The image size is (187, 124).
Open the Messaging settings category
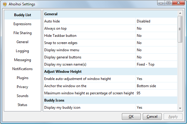pyautogui.click(x=22, y=60)
